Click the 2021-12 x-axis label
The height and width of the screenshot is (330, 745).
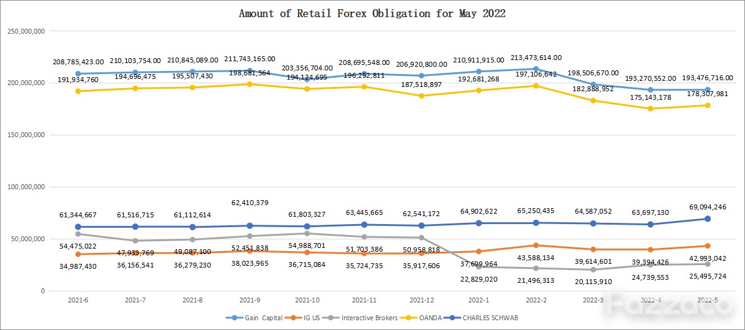[421, 300]
